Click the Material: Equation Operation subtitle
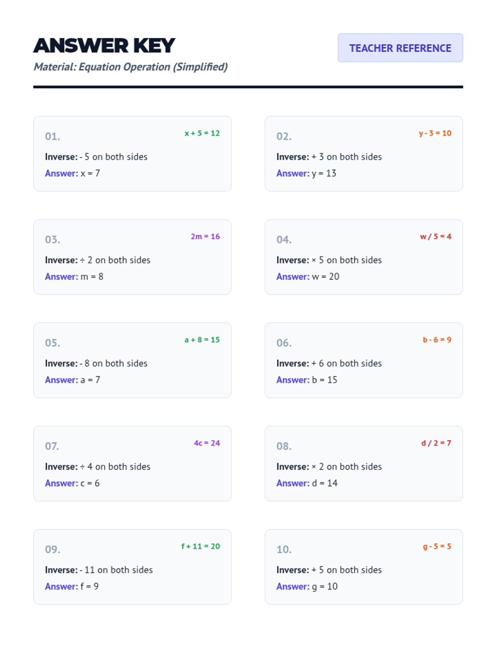The image size is (496, 661). point(131,67)
